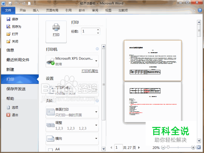Click the large Print button with printer icon
The image size is (204, 153).
click(56, 32)
